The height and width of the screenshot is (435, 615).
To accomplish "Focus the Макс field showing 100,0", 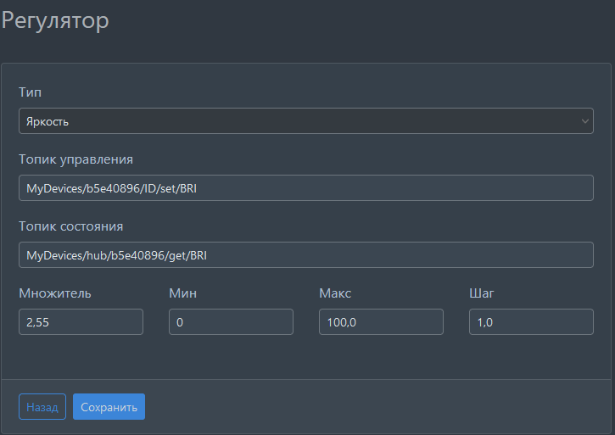I will click(x=381, y=322).
